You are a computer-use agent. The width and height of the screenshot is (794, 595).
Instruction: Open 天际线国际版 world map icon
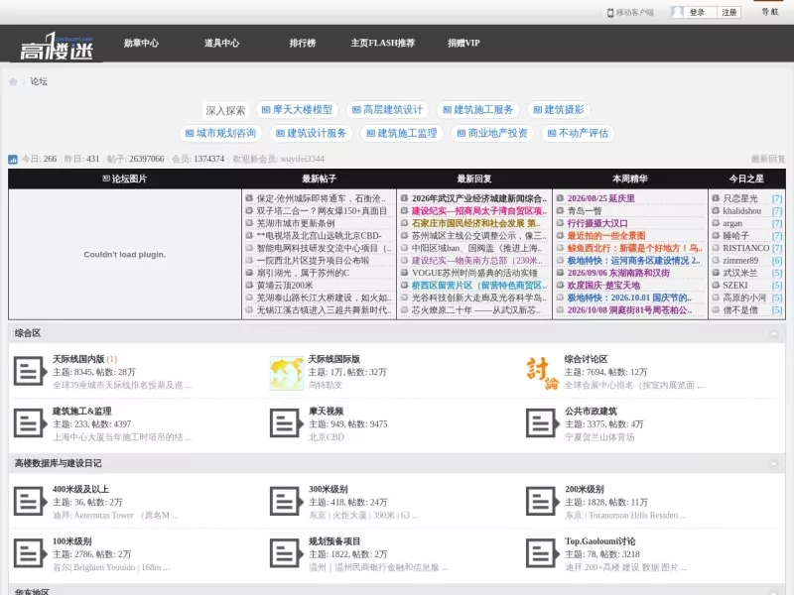coord(286,373)
